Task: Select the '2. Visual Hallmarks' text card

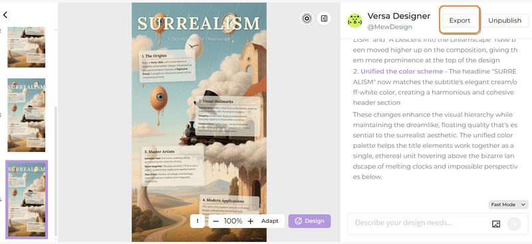Action: 228,116
